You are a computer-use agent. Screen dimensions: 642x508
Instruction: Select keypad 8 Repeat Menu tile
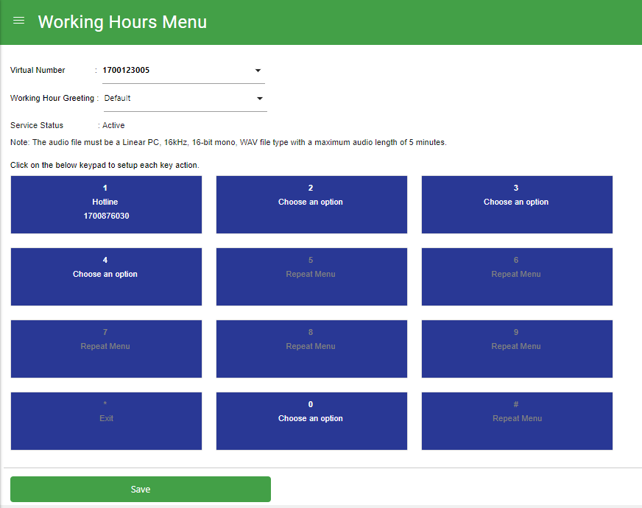click(311, 349)
